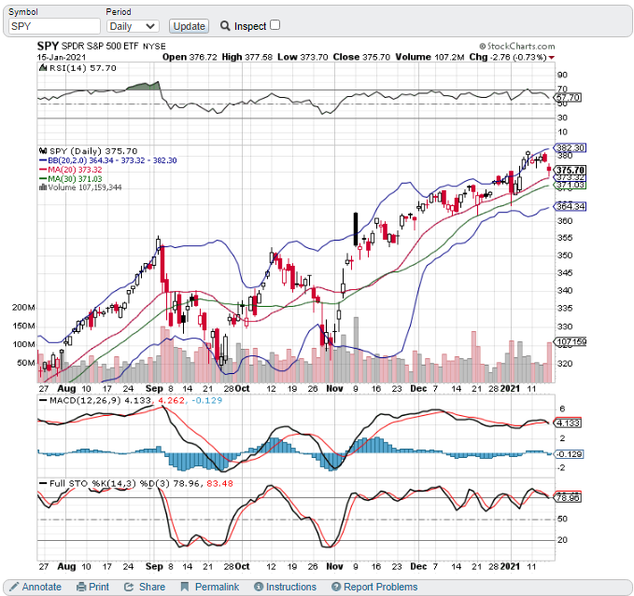This screenshot has width=634, height=596.
Task: Click the Update button
Action: tap(189, 26)
